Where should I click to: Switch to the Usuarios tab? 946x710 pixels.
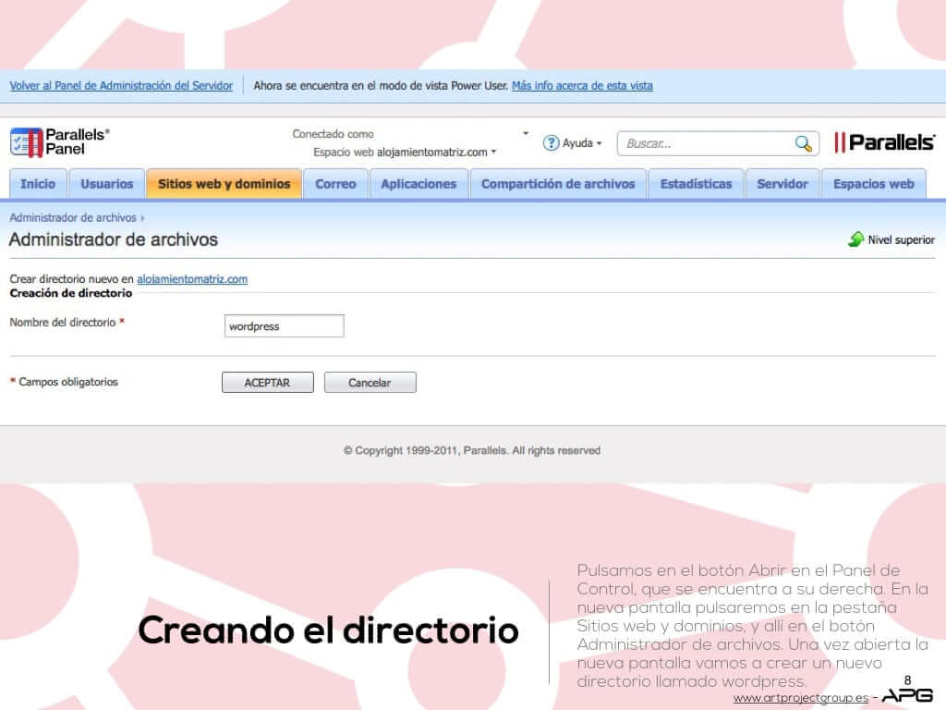click(x=107, y=184)
